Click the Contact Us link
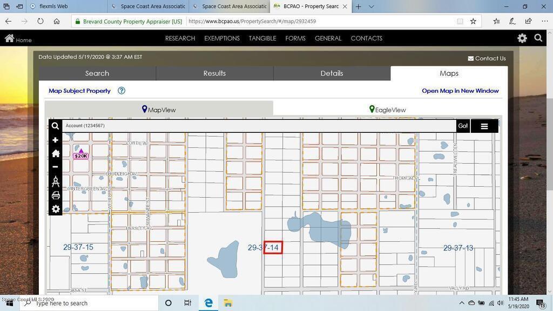The image size is (553, 311). [487, 58]
